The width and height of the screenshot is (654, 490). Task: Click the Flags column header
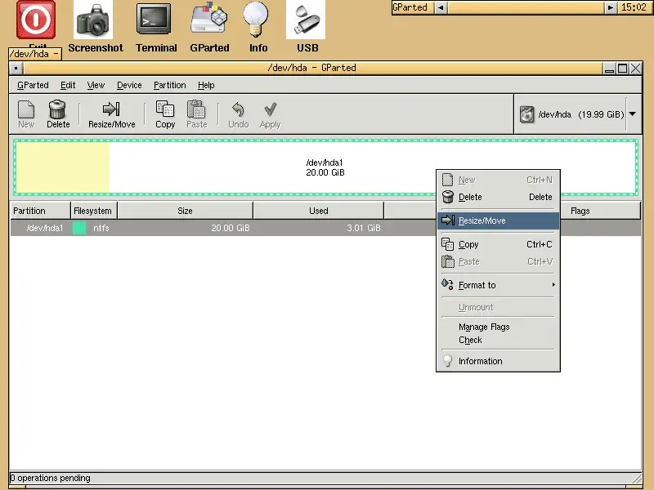(x=580, y=211)
